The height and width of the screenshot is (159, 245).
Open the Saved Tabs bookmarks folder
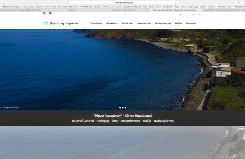[x=168, y=7]
